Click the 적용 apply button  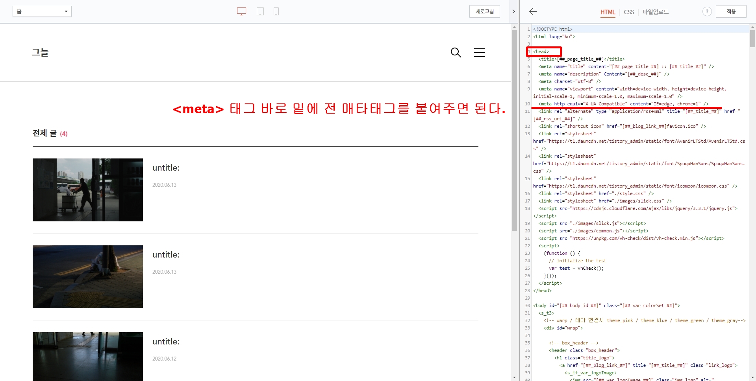click(731, 11)
